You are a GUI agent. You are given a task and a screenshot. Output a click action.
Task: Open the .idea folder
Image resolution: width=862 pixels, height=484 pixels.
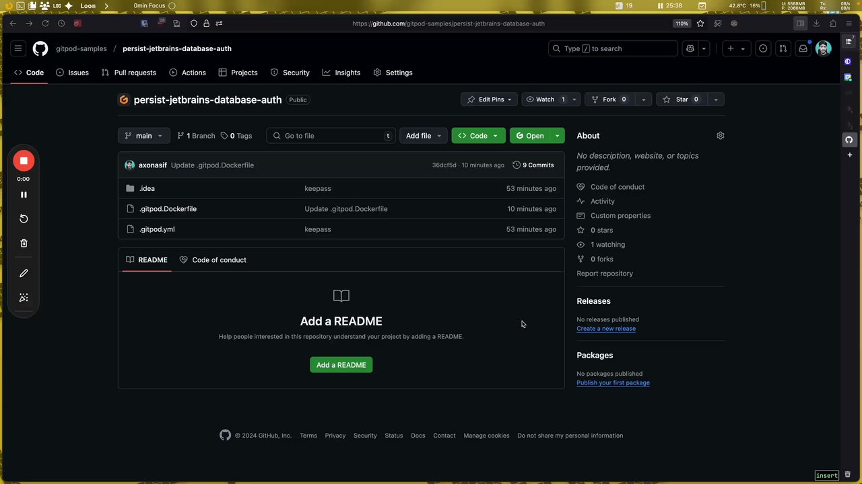(147, 189)
